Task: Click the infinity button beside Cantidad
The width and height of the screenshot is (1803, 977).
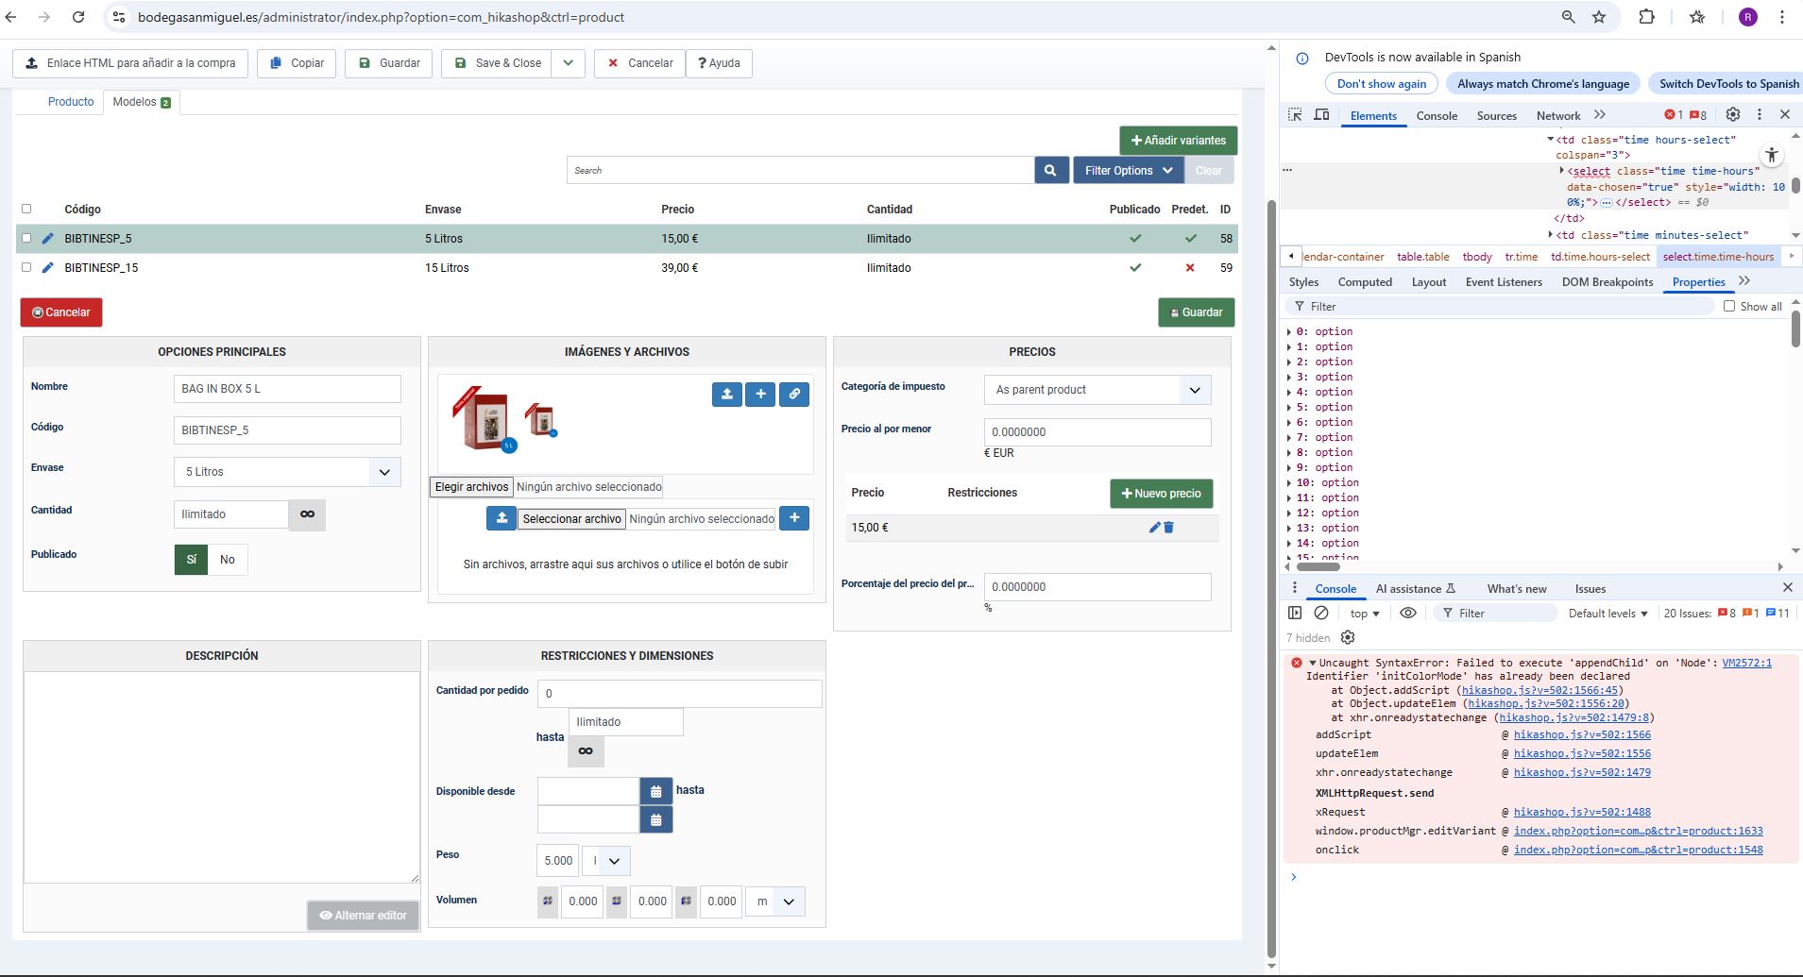Action: (x=307, y=514)
